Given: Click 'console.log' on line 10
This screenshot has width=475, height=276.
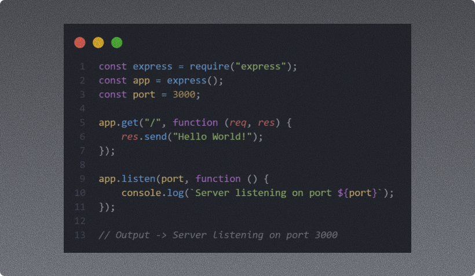Looking at the screenshot, I should pyautogui.click(x=152, y=193).
